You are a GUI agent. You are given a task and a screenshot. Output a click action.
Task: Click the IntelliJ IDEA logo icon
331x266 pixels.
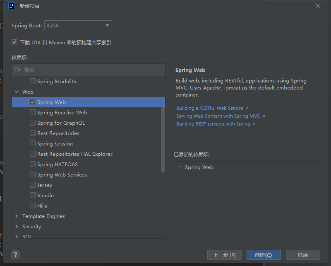12,6
